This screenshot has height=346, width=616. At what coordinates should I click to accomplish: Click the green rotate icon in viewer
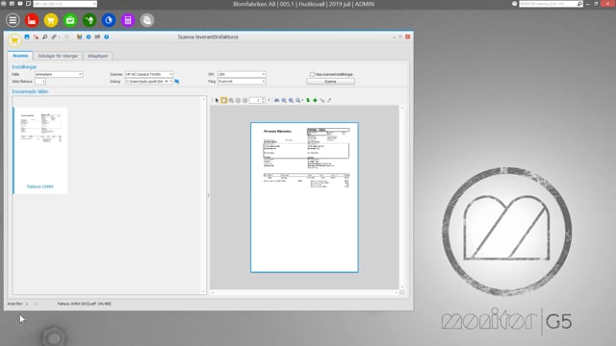(x=308, y=100)
